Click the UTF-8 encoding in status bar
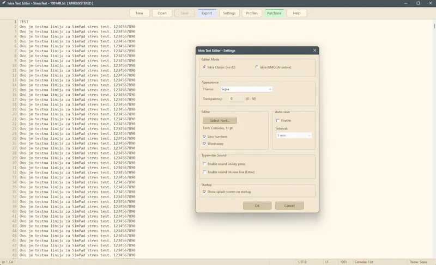The width and height of the screenshot is (436, 265). [302, 262]
